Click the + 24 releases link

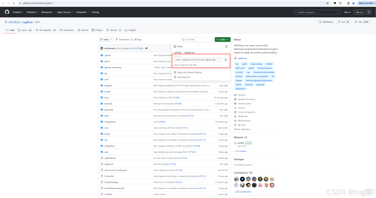240,151
